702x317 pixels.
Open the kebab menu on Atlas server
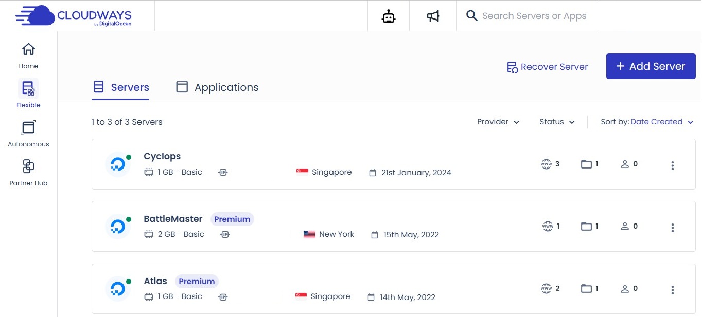click(x=672, y=289)
